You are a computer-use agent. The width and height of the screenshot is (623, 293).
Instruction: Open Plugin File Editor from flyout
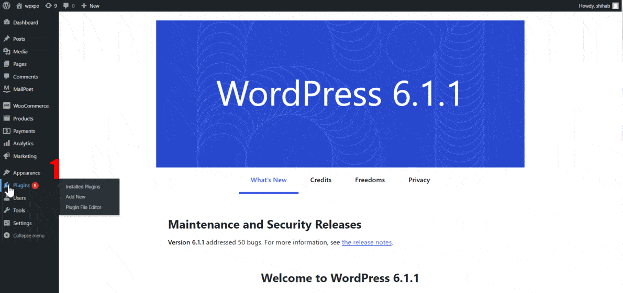coord(83,207)
